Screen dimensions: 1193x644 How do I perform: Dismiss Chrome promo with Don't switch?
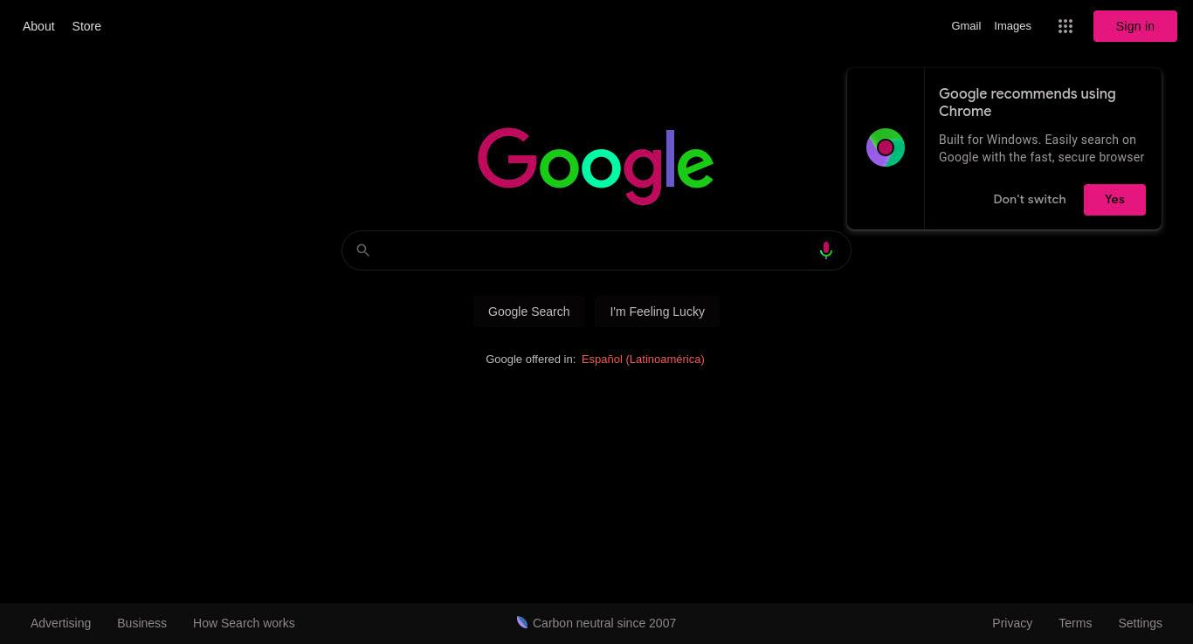1030,199
